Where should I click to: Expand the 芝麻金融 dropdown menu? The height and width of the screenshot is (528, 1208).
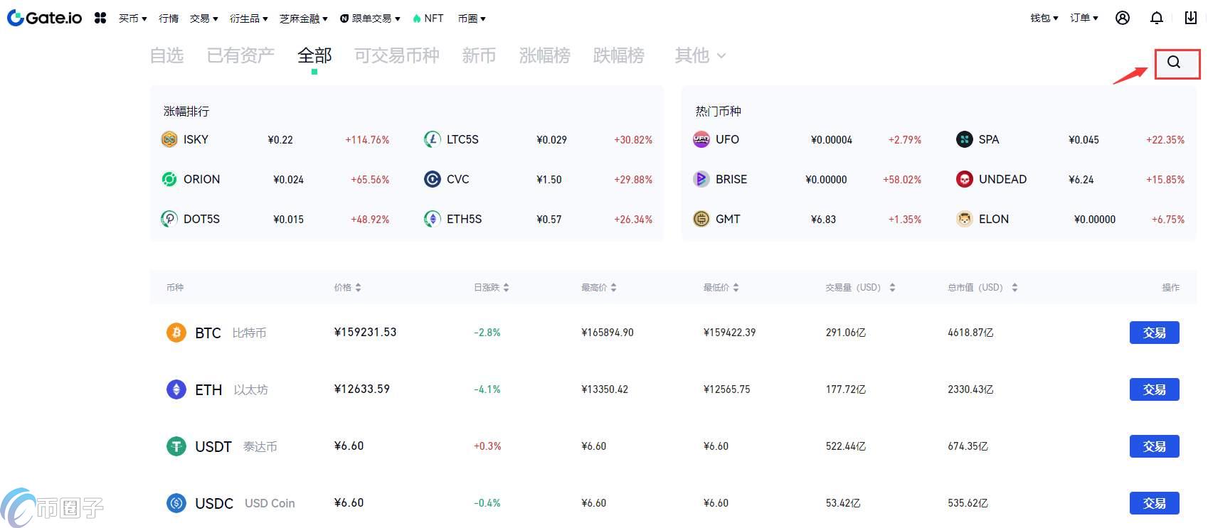(x=303, y=18)
